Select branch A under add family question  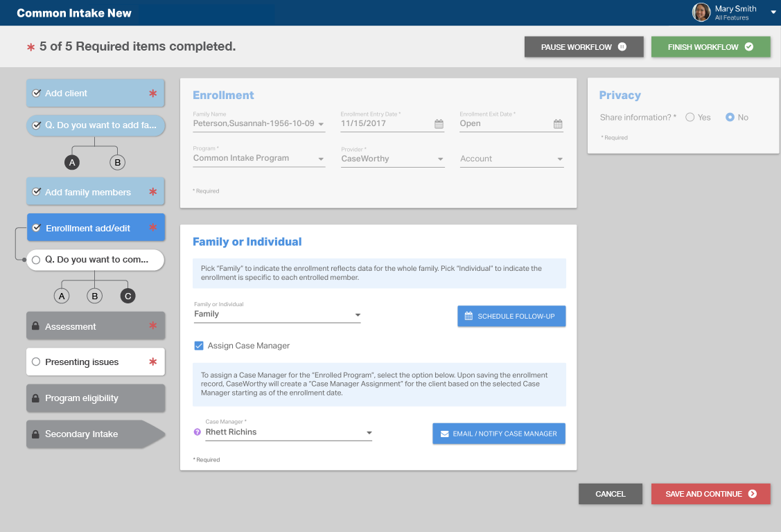click(72, 162)
